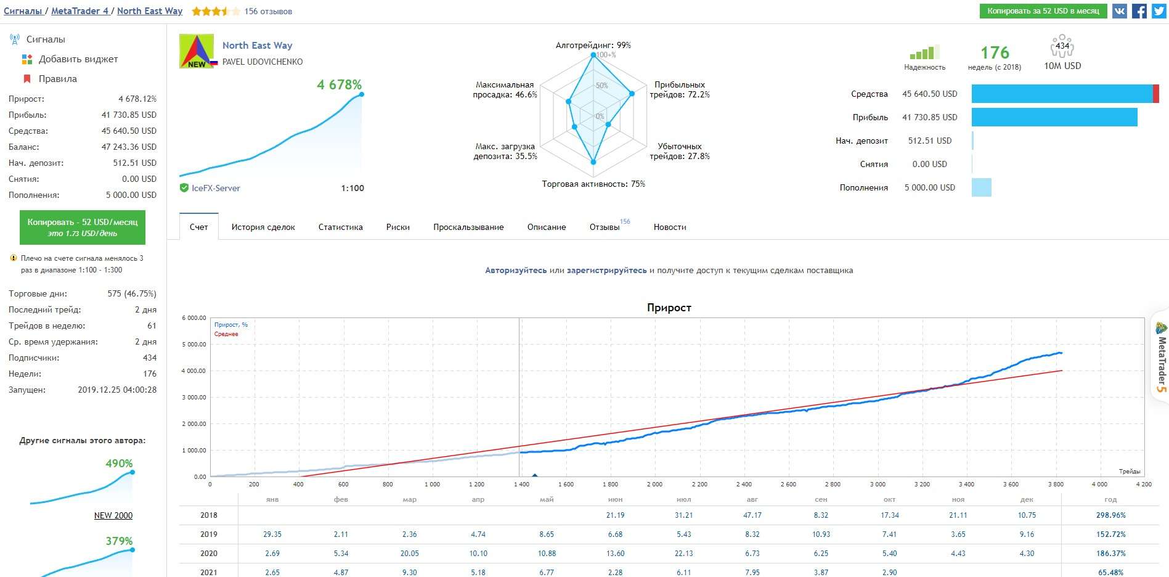The image size is (1169, 577).
Task: Click the triangle marker on chart axis
Action: pos(534,475)
